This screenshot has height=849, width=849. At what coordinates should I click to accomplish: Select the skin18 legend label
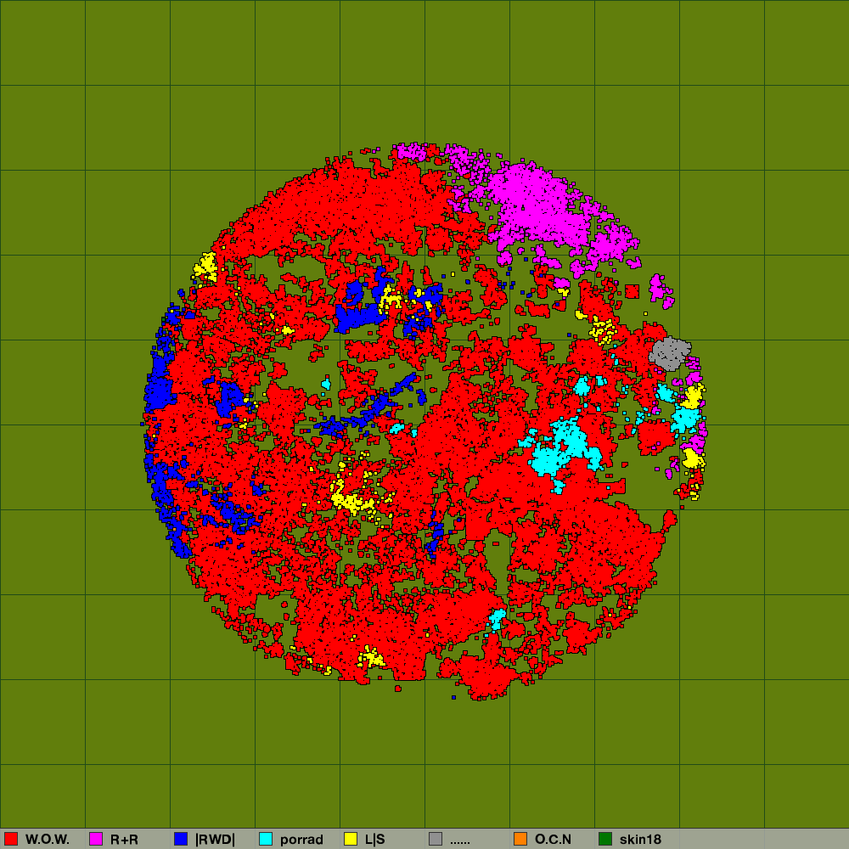[640, 840]
